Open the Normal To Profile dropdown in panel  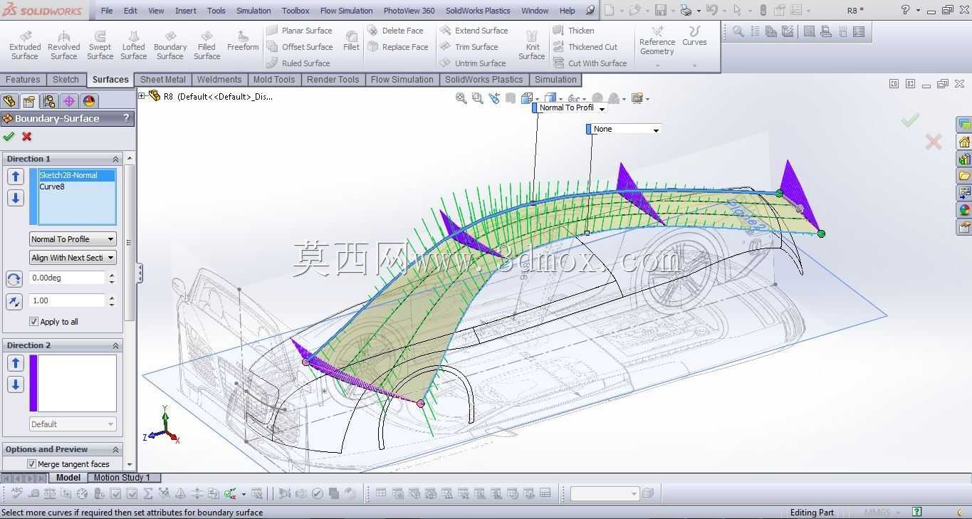click(73, 239)
